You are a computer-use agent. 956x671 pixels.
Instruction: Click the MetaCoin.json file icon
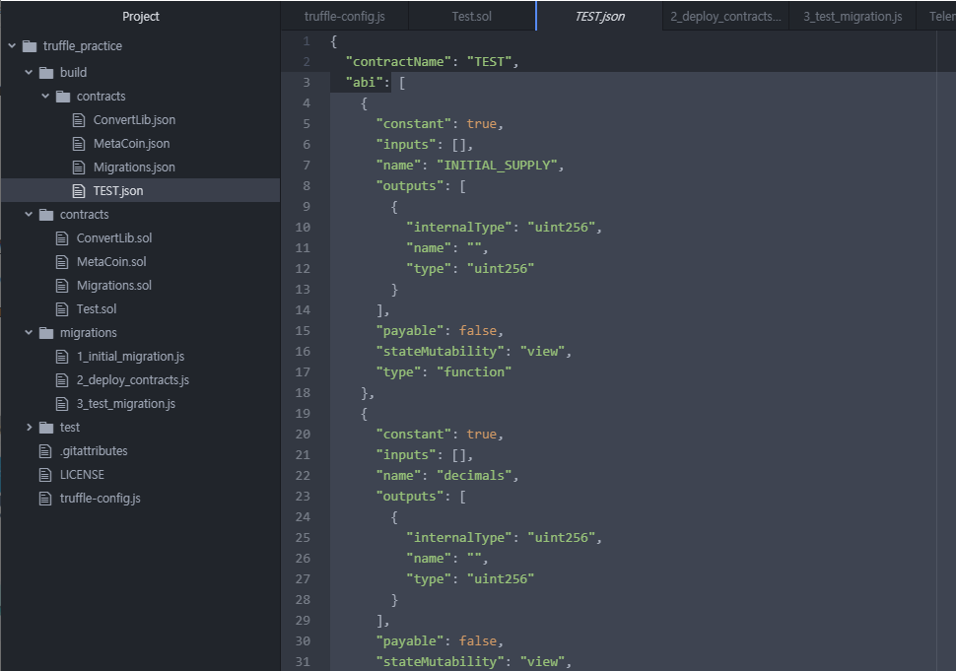pos(79,144)
